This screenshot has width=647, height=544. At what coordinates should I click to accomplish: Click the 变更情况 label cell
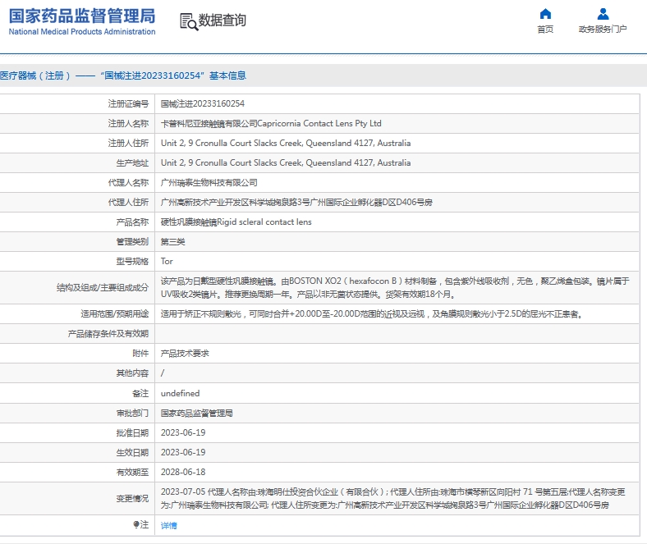pyautogui.click(x=77, y=499)
